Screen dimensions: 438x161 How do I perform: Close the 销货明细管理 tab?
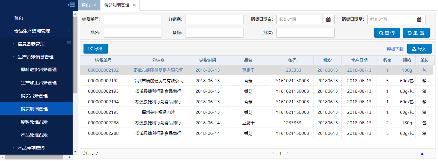[x=134, y=5]
